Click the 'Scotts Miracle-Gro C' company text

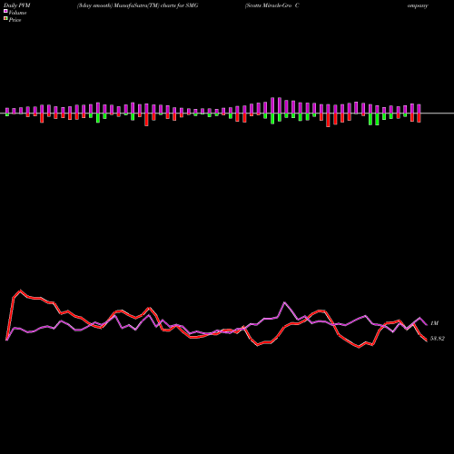[x=271, y=5]
